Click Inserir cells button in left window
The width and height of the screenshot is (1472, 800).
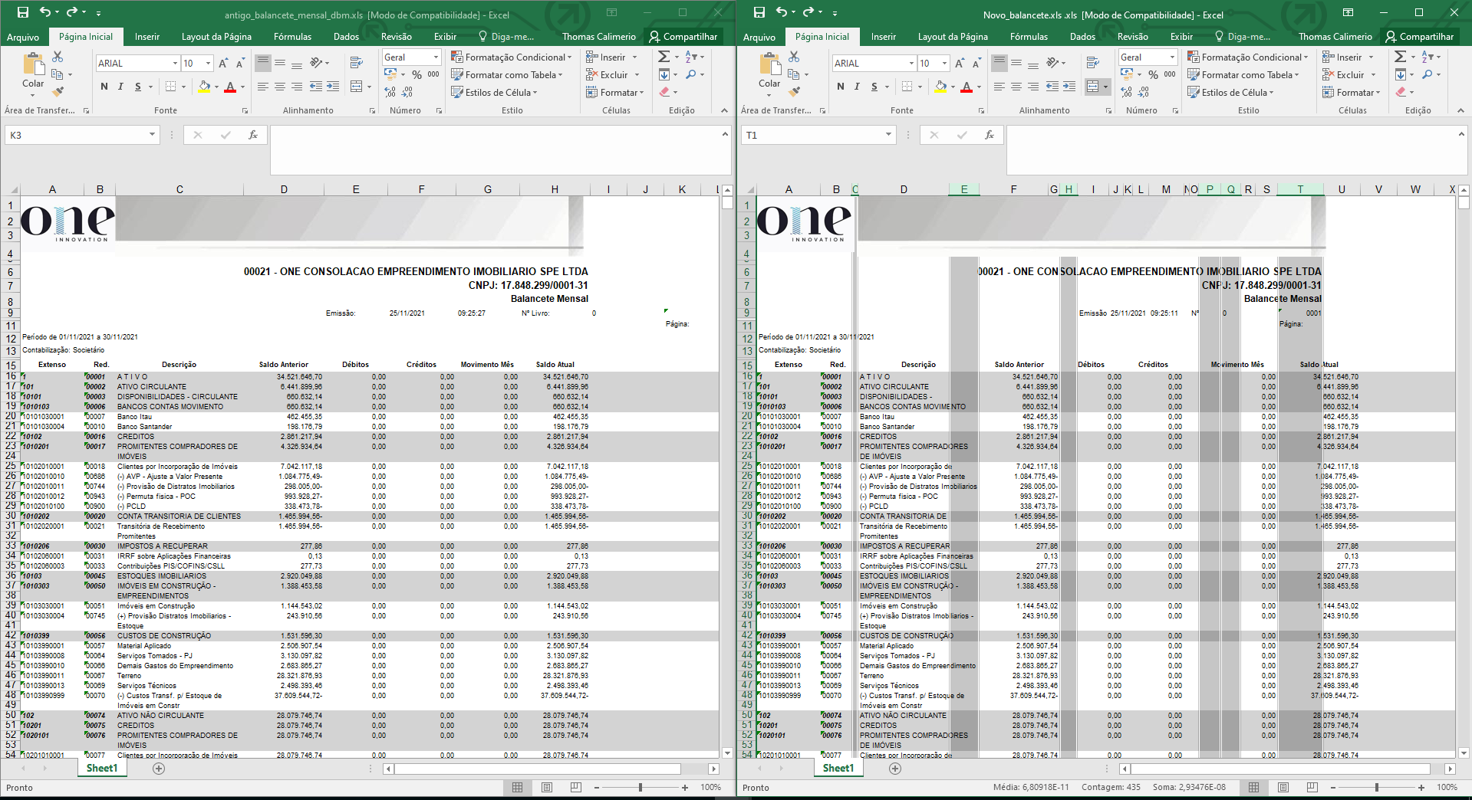611,57
